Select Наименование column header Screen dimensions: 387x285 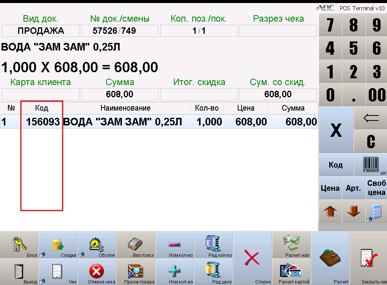pyautogui.click(x=125, y=108)
